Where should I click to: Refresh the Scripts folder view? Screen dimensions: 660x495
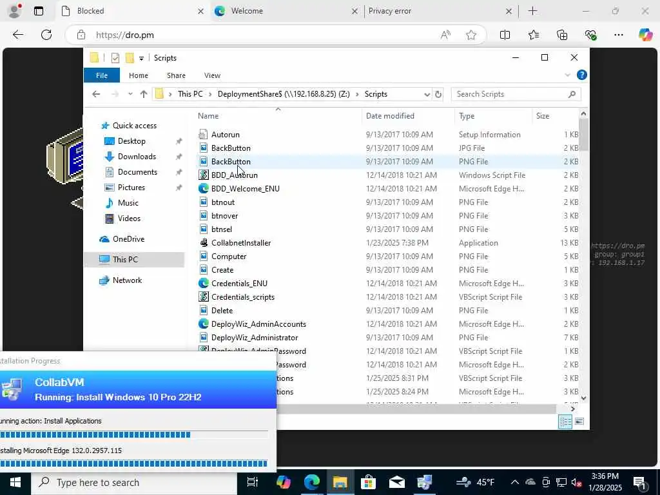[x=438, y=94]
